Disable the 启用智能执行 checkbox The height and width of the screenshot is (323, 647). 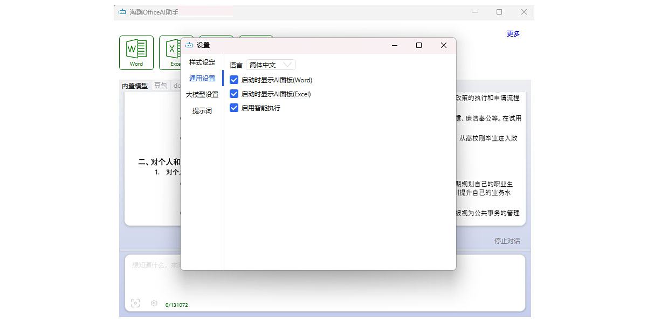(234, 108)
